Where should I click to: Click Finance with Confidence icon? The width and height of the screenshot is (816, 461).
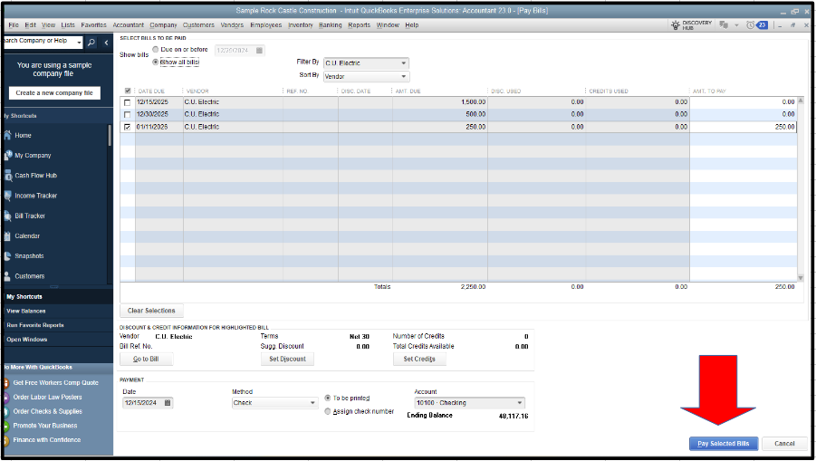[x=5, y=440]
